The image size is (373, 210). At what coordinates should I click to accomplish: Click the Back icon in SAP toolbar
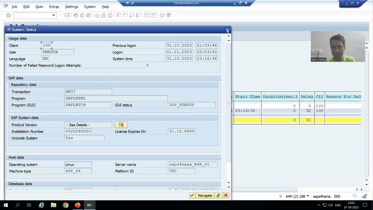click(x=76, y=15)
